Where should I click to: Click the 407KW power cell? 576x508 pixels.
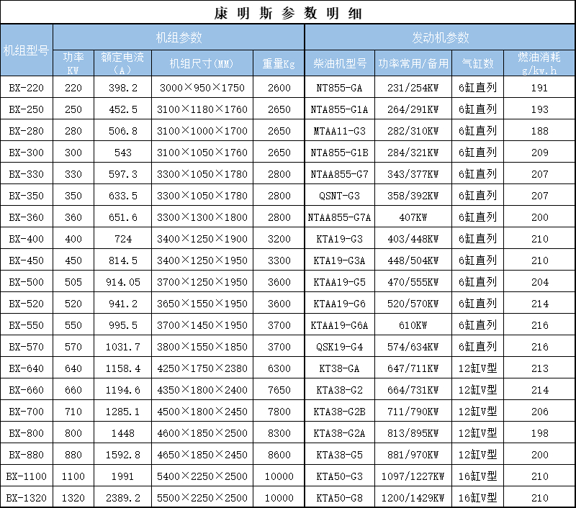coord(413,217)
